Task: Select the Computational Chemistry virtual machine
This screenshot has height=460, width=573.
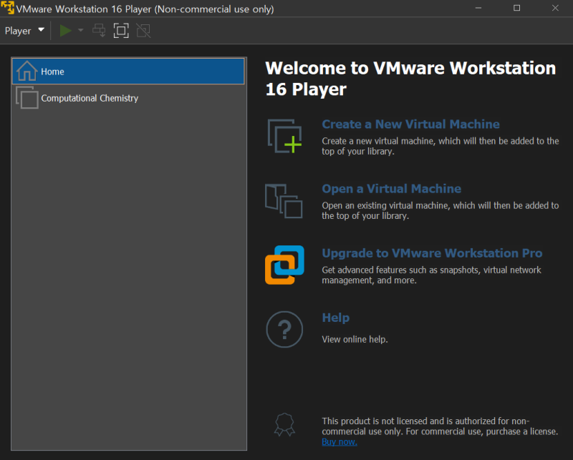Action: click(90, 98)
